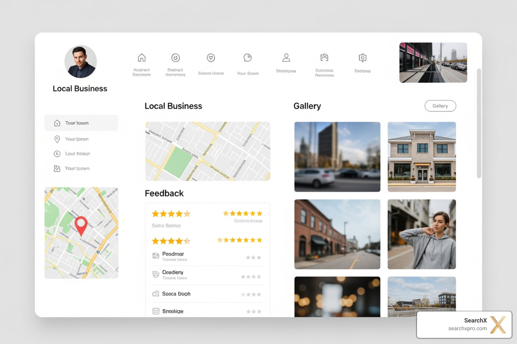
Task: Open the storefront photo thumbnail at top right
Action: (433, 62)
